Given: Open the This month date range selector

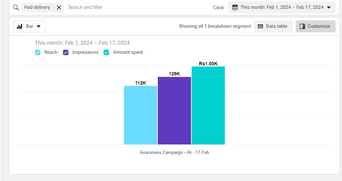Looking at the screenshot, I should 282,7.
